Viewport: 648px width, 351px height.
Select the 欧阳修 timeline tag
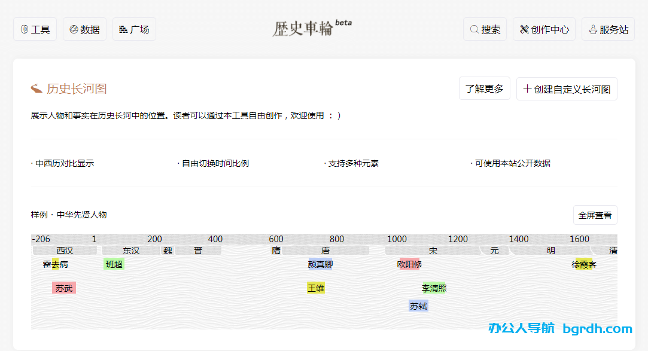[410, 264]
